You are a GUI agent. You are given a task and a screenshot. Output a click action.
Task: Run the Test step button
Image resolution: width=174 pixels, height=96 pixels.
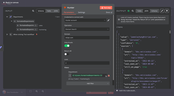(x=106, y=8)
